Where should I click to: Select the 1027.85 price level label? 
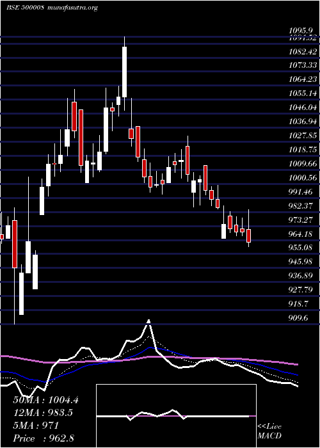(x=303, y=136)
